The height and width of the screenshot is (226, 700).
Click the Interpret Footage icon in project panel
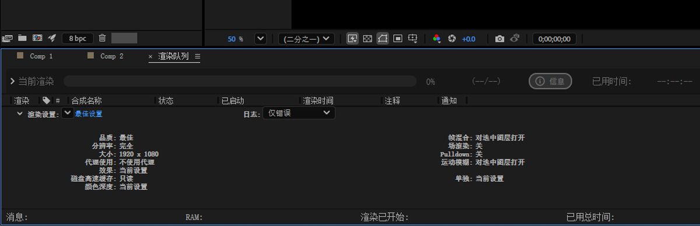pos(8,38)
